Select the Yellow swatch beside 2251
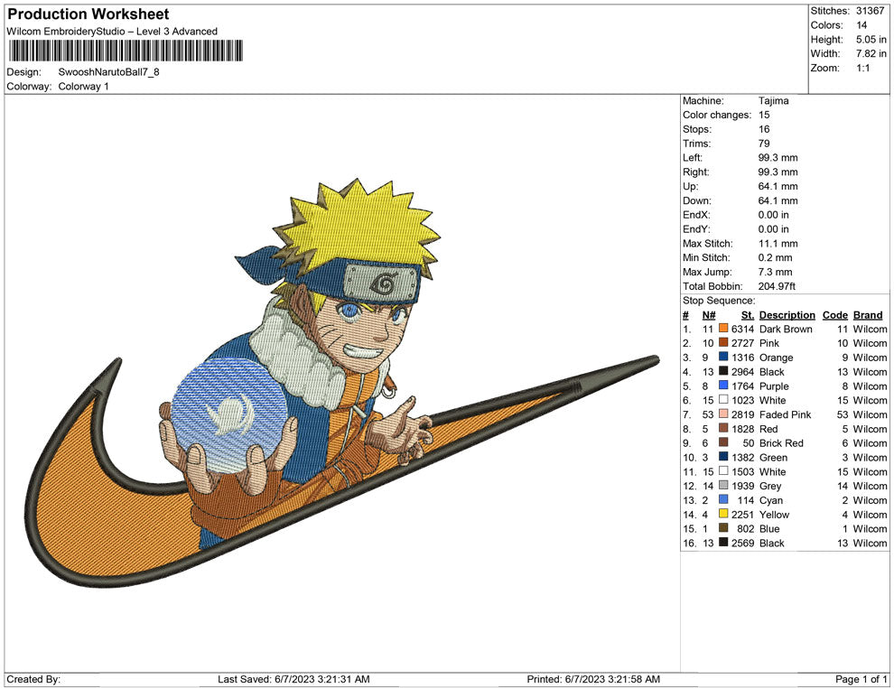Image resolution: width=894 pixels, height=688 pixels. [723, 514]
